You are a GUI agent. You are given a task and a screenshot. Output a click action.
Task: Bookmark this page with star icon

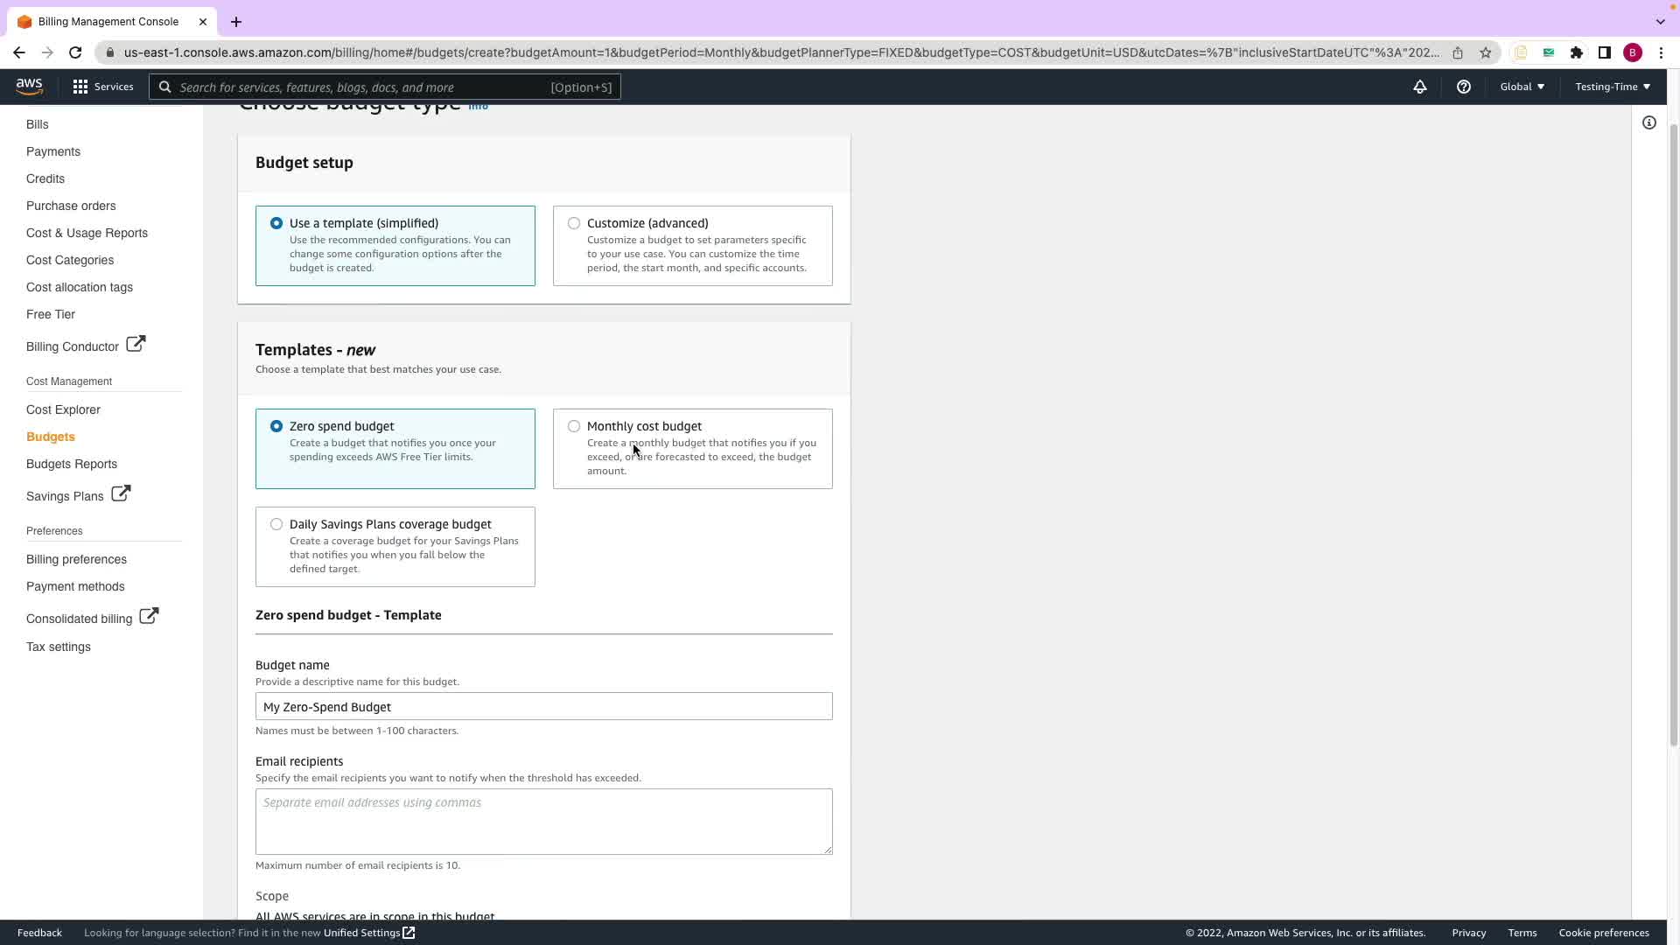[1485, 52]
